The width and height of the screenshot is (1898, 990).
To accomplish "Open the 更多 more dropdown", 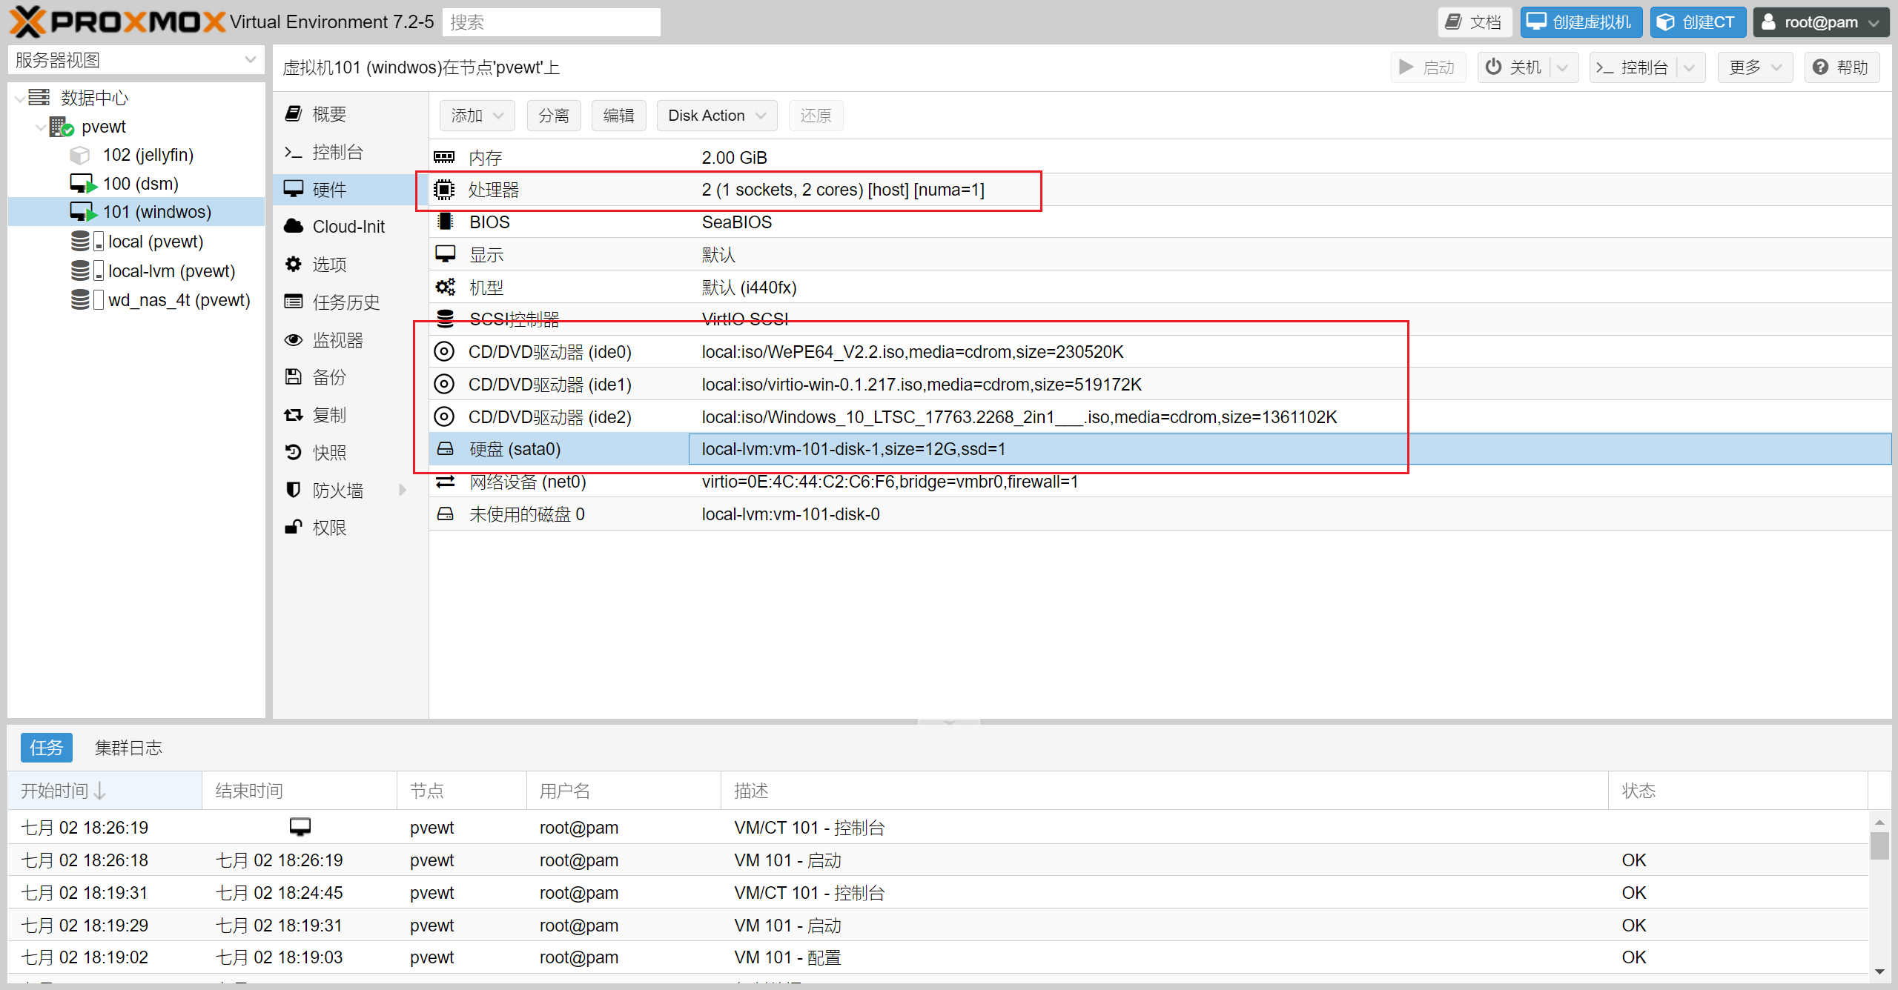I will pos(1755,67).
